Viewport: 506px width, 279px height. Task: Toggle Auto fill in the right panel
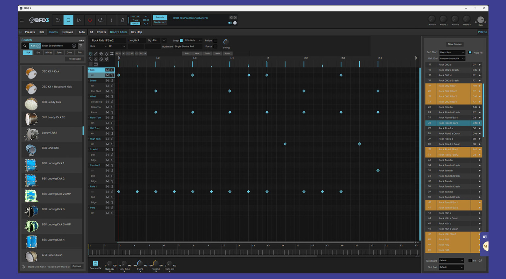[x=470, y=52]
